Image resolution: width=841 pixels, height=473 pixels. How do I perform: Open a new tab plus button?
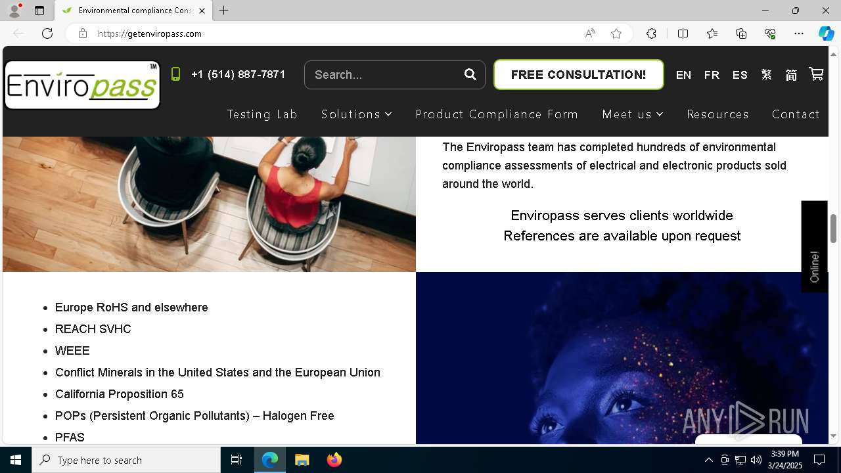(223, 11)
